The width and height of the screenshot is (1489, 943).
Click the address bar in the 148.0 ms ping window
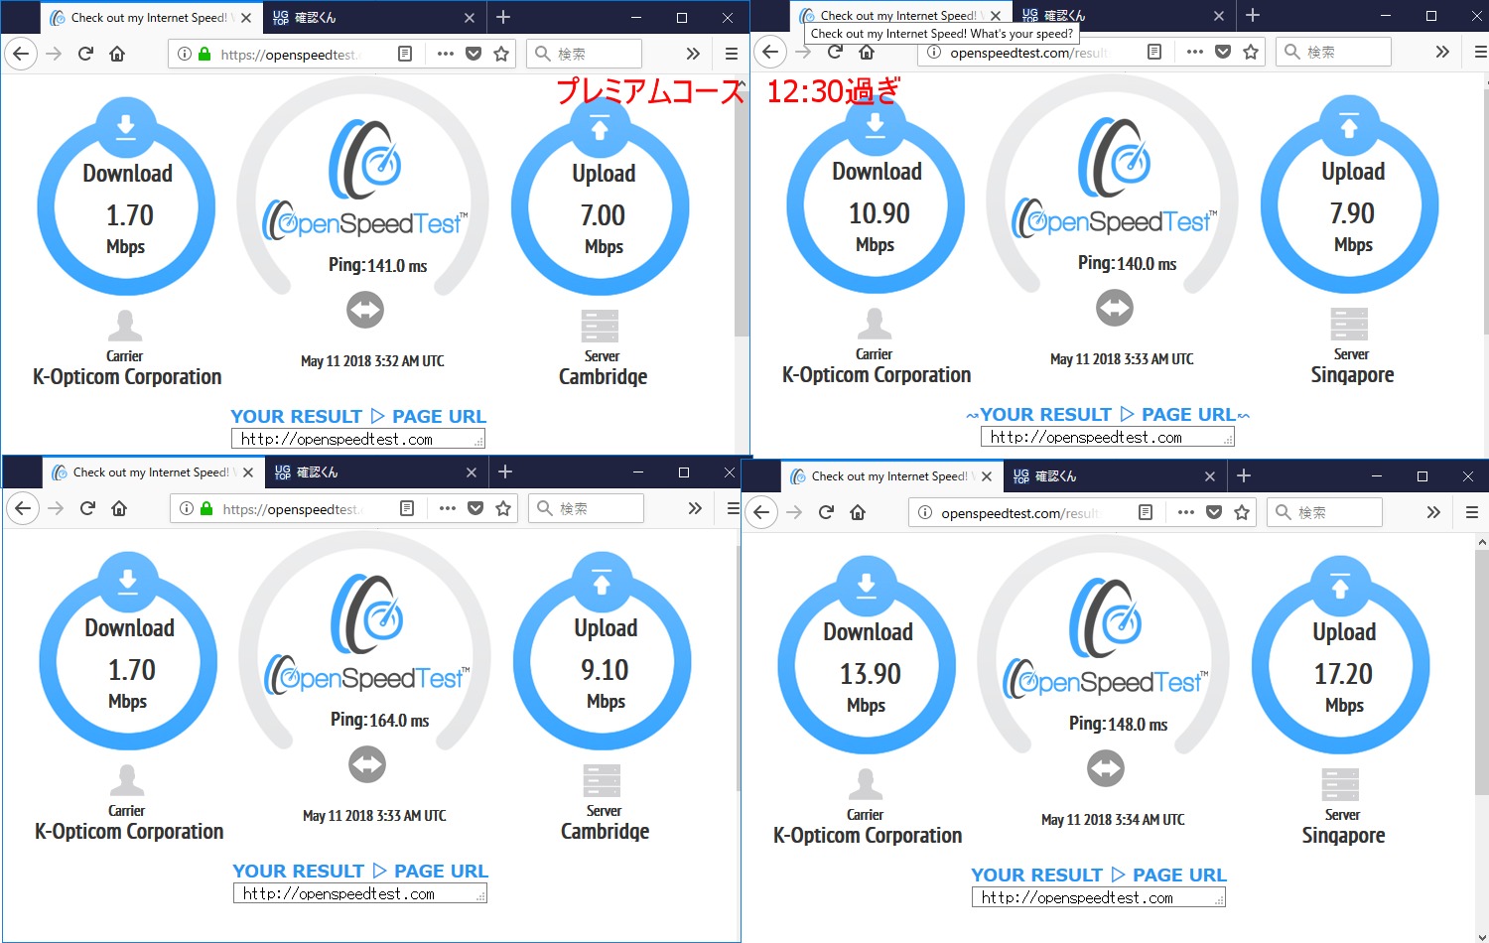(x=1082, y=512)
